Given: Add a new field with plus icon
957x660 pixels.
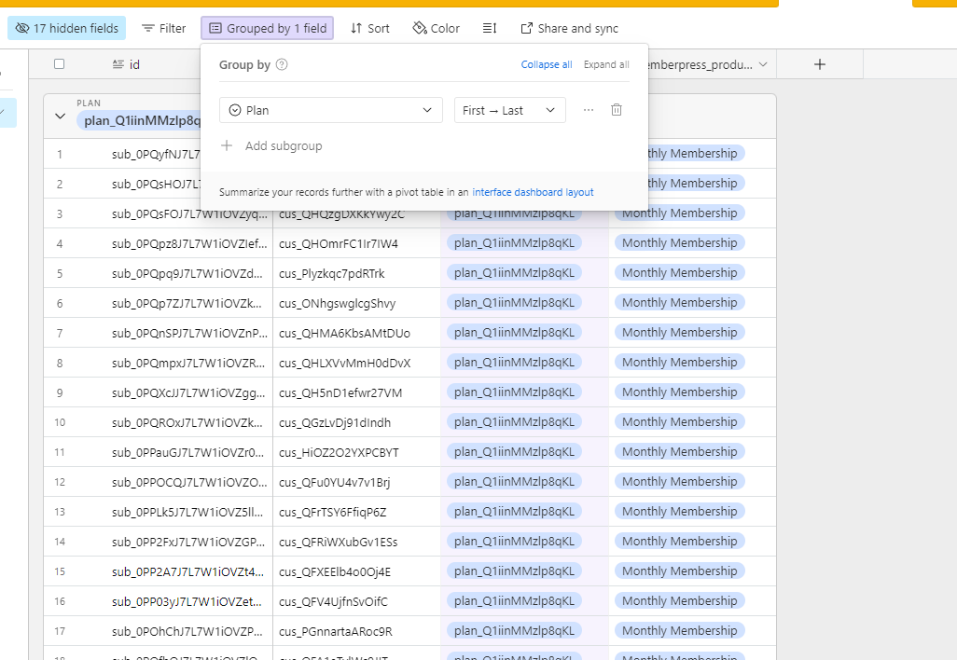Looking at the screenshot, I should click(819, 64).
